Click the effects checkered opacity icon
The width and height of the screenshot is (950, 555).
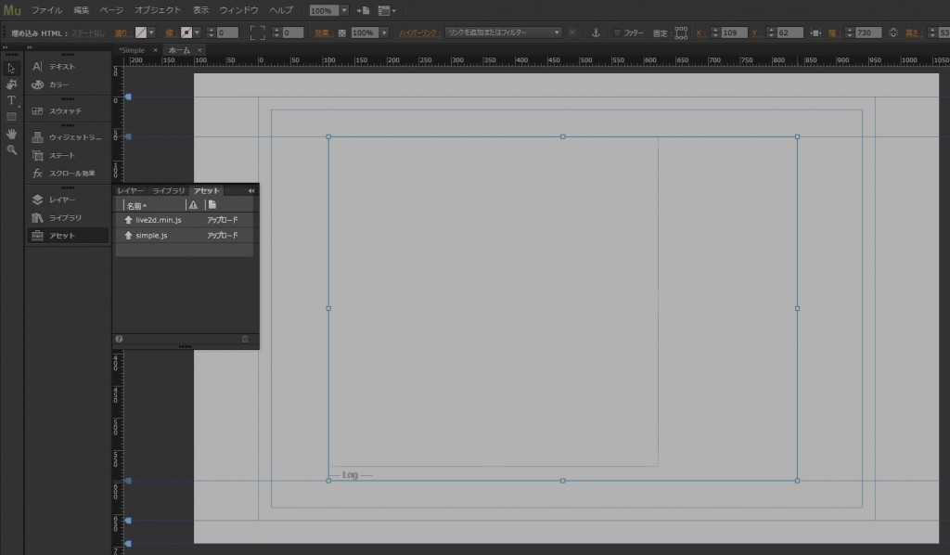(x=341, y=32)
